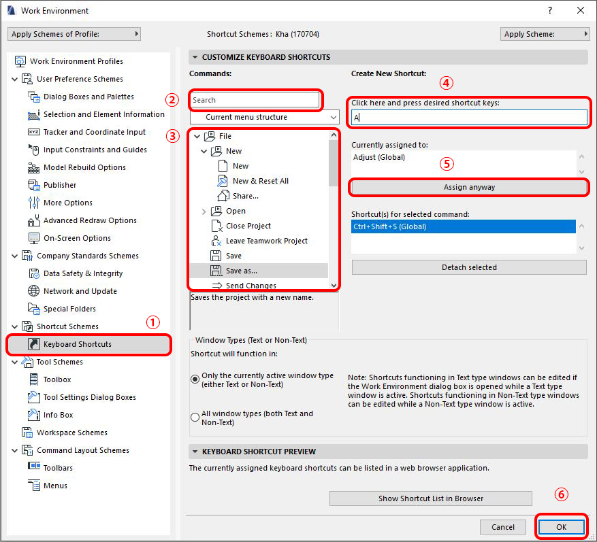Click the User Preference Schemes icon
Screen dimensions: 597x542
(27, 79)
